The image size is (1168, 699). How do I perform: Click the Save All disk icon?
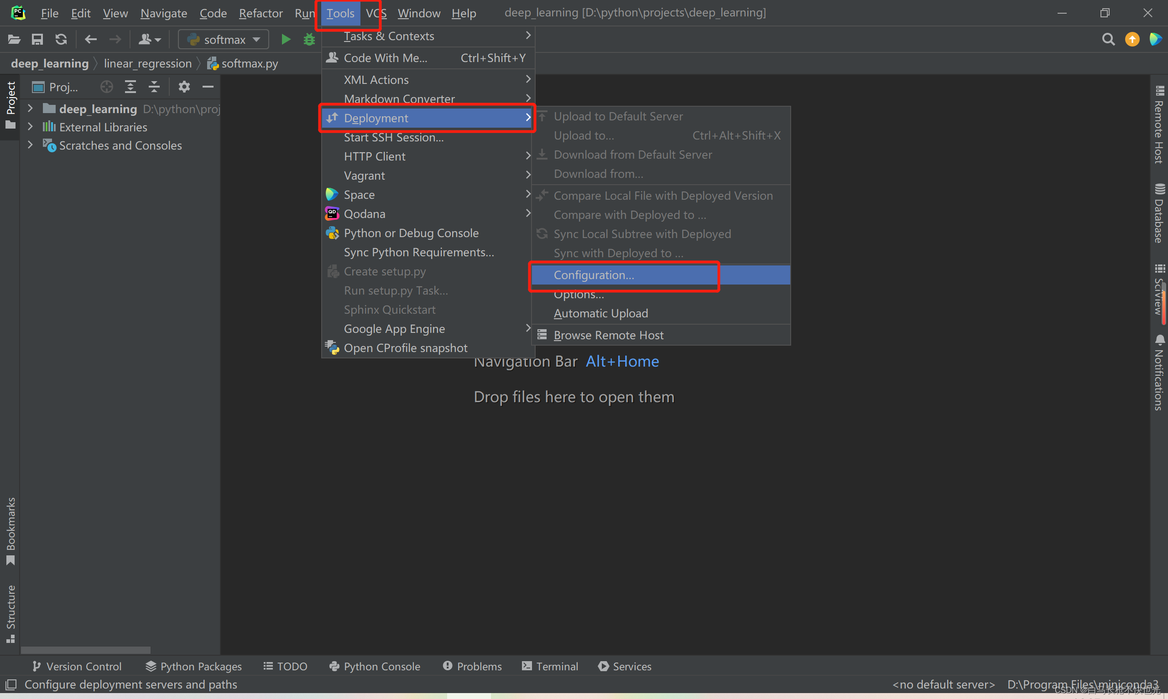click(37, 39)
